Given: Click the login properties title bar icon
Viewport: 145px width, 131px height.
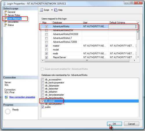Looking at the screenshot, I should tap(4, 4).
